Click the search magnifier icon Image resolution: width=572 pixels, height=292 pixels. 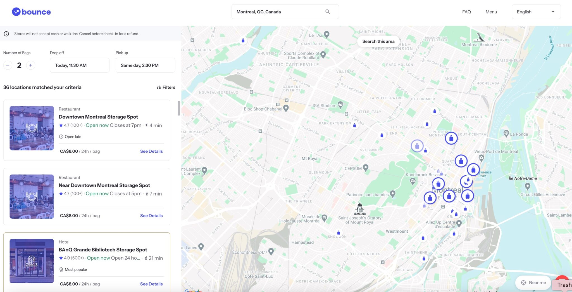[328, 12]
